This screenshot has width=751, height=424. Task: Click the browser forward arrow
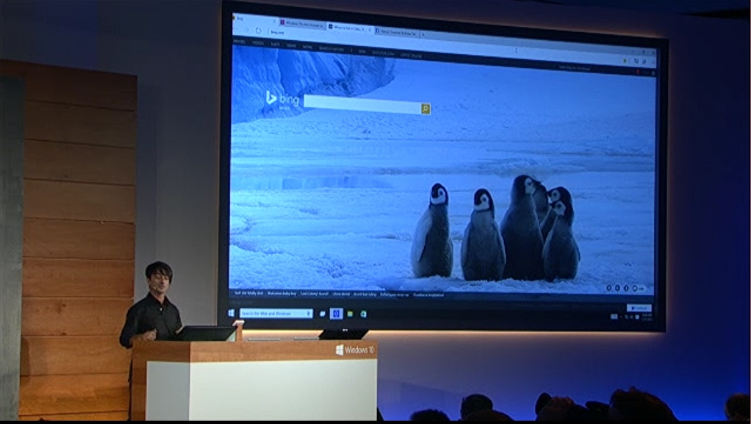tap(248, 30)
